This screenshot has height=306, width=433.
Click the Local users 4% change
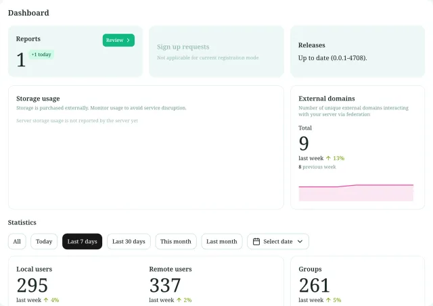[55, 300]
